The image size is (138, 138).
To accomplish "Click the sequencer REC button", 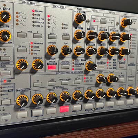I will tap(6, 73).
